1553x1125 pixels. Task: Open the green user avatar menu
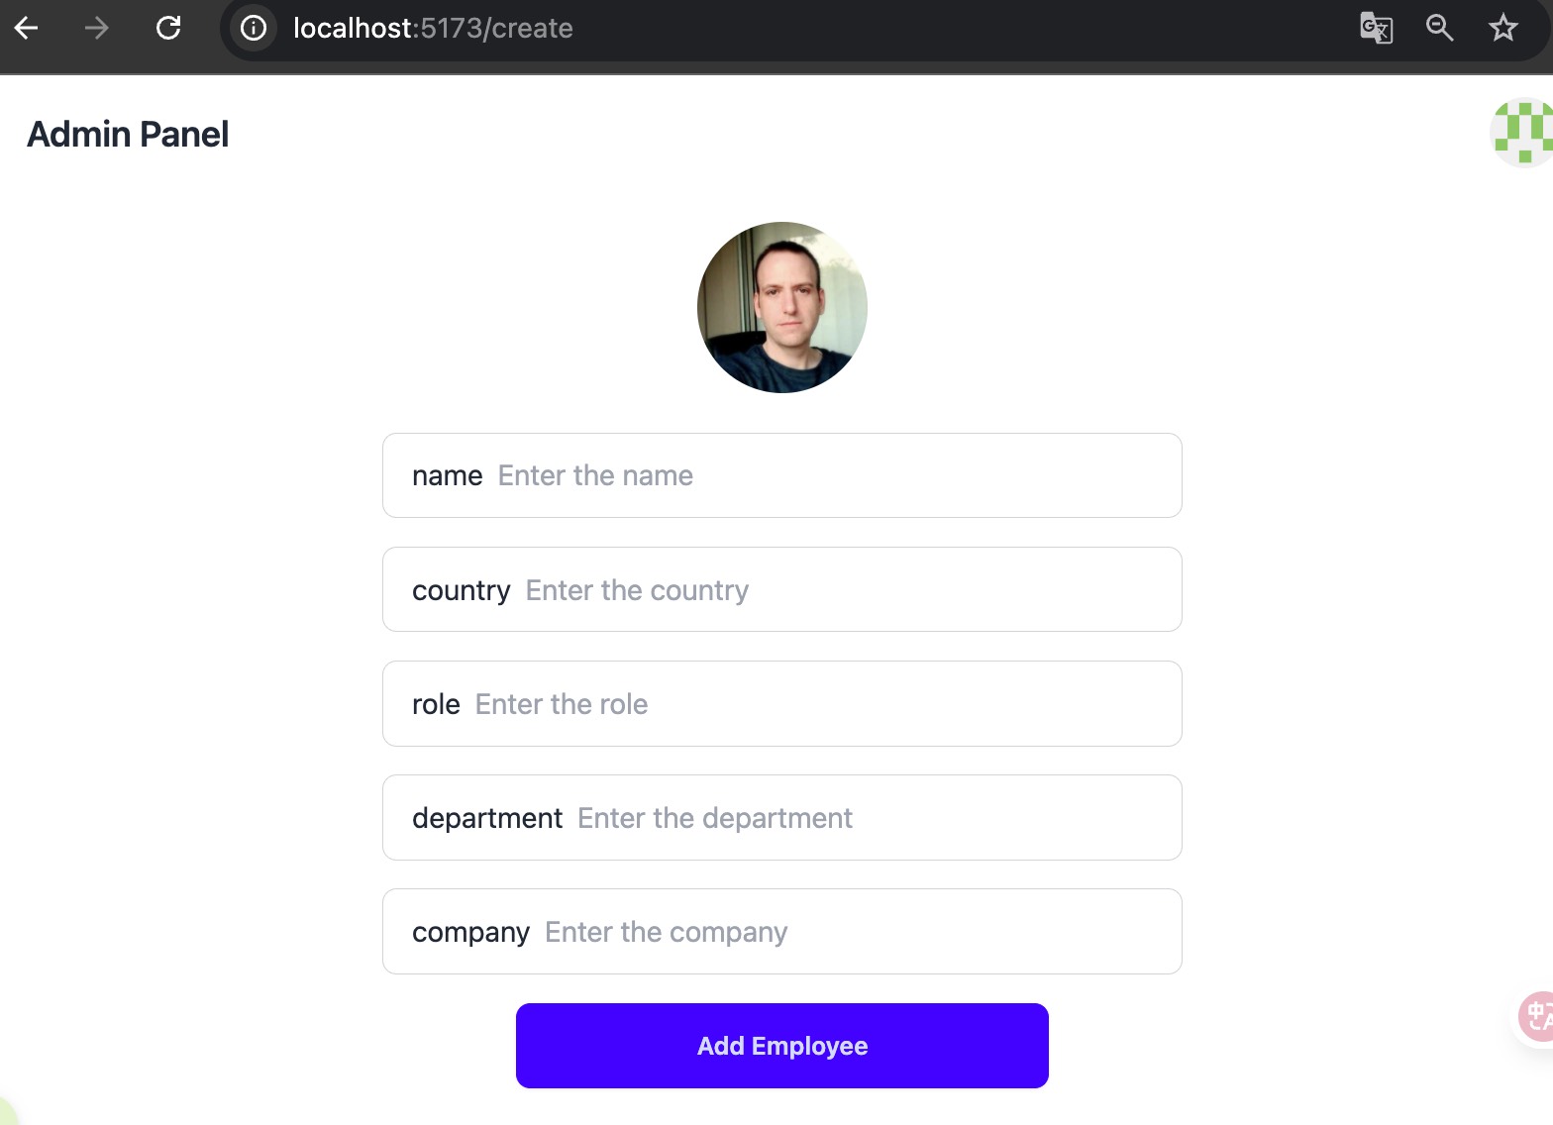[x=1523, y=133]
